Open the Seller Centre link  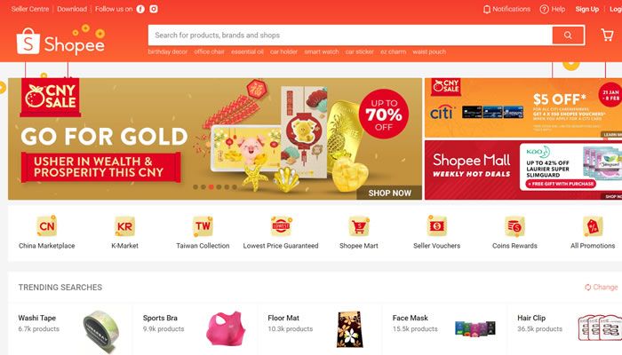[30, 9]
